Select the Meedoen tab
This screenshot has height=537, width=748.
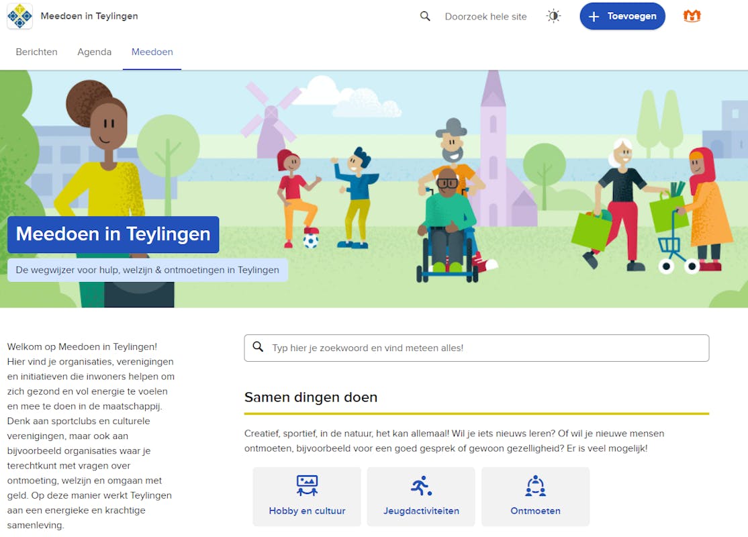pyautogui.click(x=152, y=52)
